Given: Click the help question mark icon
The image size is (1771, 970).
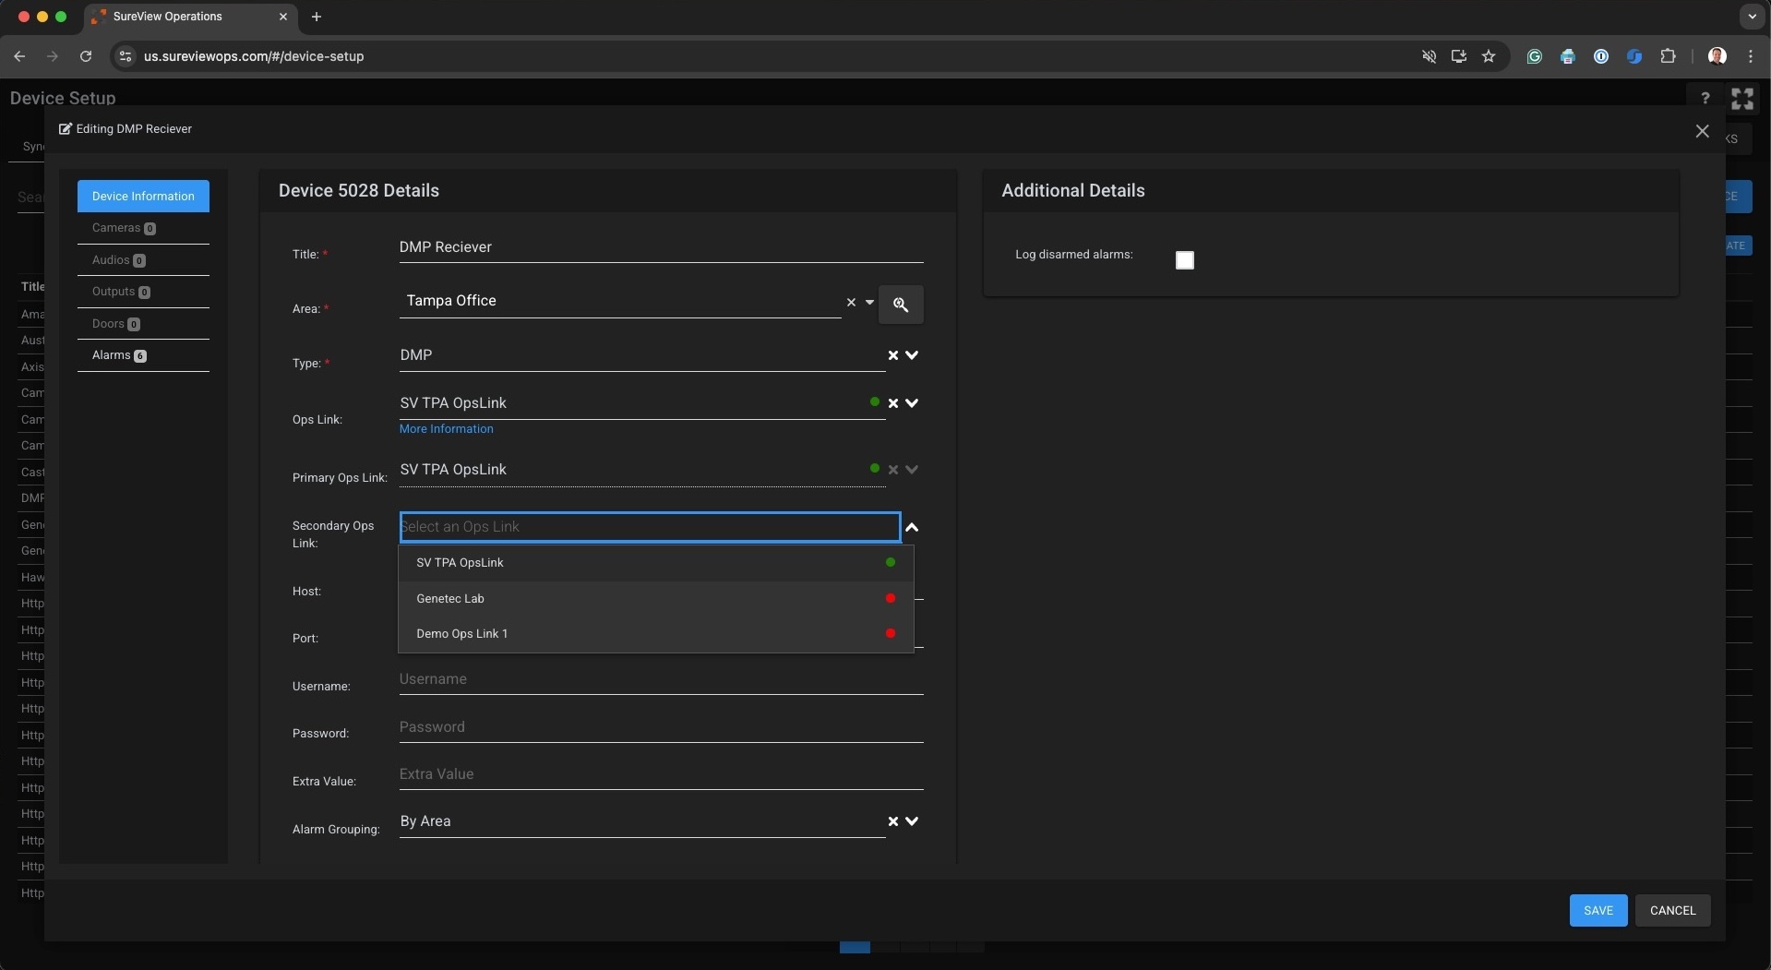Looking at the screenshot, I should [1705, 99].
